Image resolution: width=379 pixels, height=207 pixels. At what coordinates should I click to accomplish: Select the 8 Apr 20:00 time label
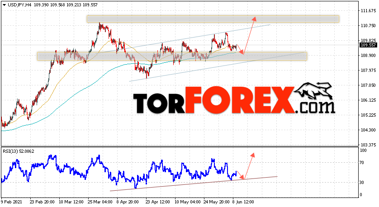point(128,202)
